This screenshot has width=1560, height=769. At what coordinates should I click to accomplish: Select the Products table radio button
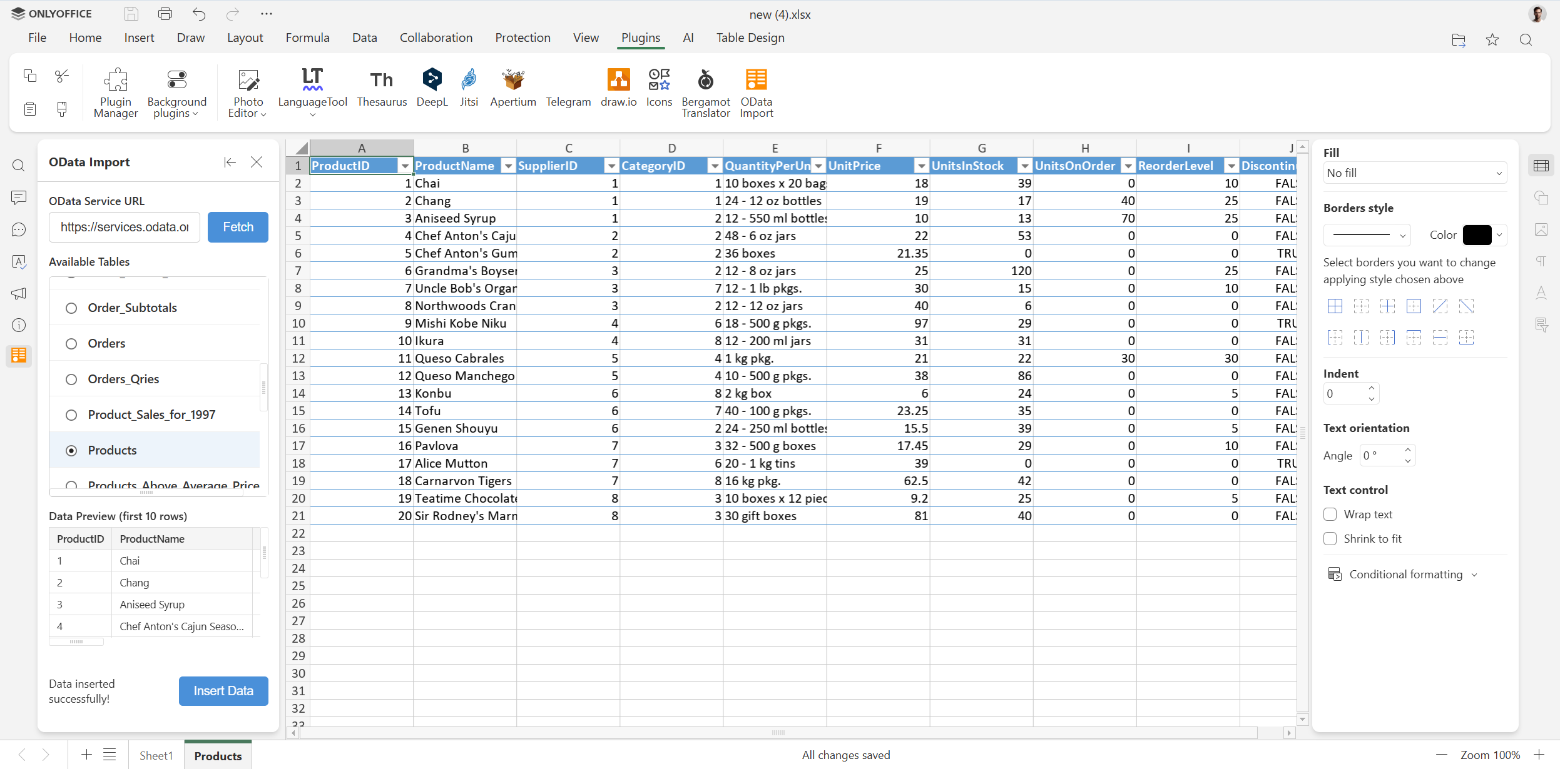71,450
